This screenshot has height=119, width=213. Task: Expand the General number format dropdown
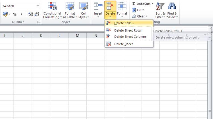coord(38,6)
